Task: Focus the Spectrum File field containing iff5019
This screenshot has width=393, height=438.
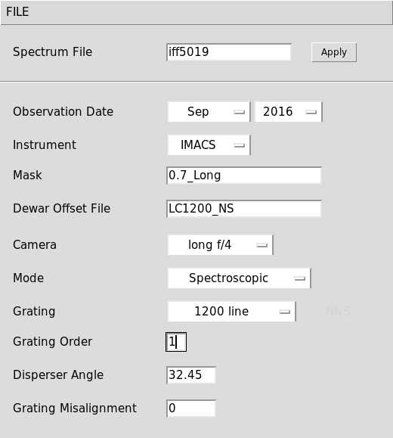Action: 229,52
